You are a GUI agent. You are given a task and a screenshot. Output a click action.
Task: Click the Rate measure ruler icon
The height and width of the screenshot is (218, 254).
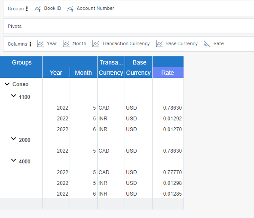207,44
